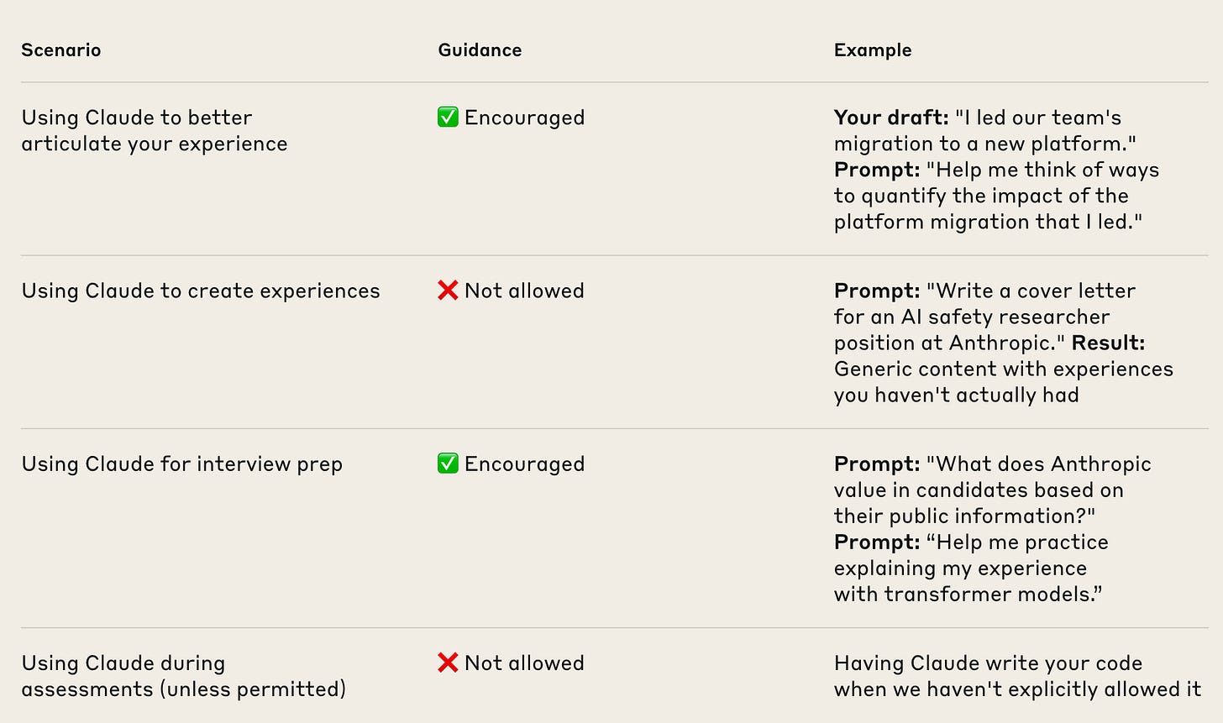The width and height of the screenshot is (1223, 723).
Task: Click the Scenario column header
Action: tap(61, 50)
